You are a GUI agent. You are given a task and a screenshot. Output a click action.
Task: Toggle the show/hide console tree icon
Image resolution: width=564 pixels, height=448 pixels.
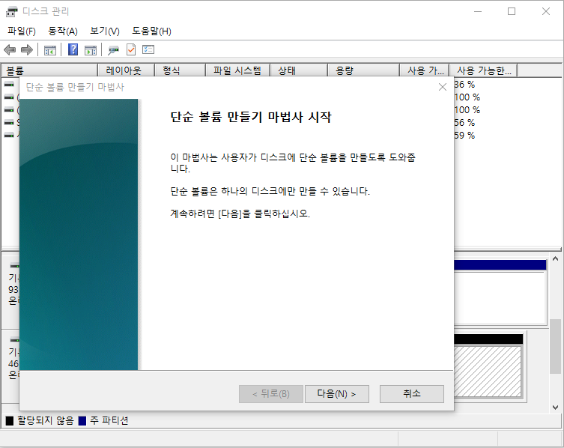pos(50,50)
